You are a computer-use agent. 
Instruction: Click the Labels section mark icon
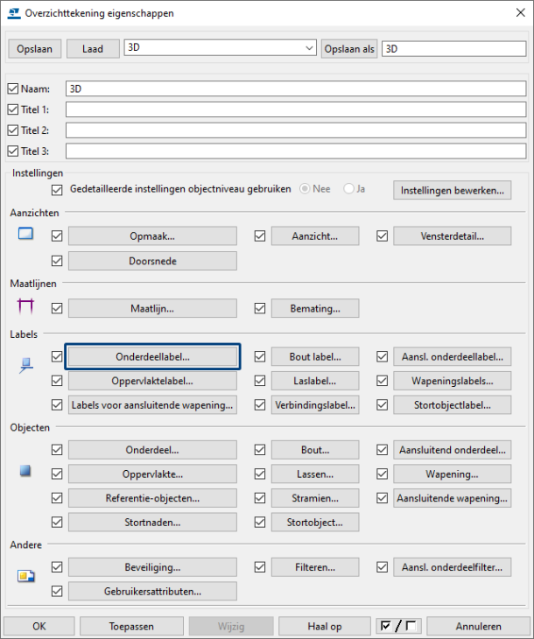point(25,368)
